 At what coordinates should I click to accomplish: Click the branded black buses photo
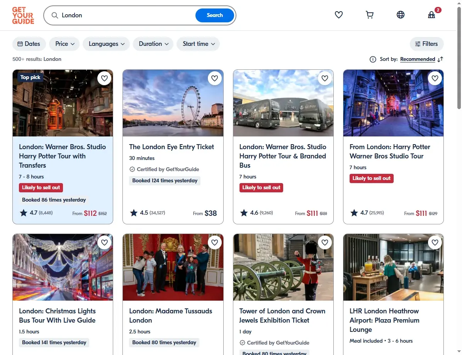(x=283, y=103)
